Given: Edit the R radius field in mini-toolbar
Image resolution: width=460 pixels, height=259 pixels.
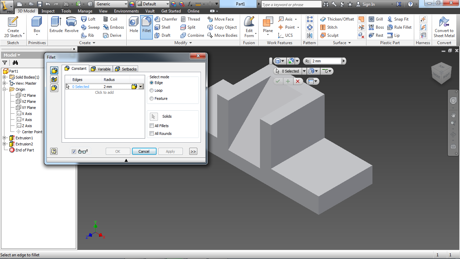Looking at the screenshot, I should click(x=326, y=61).
